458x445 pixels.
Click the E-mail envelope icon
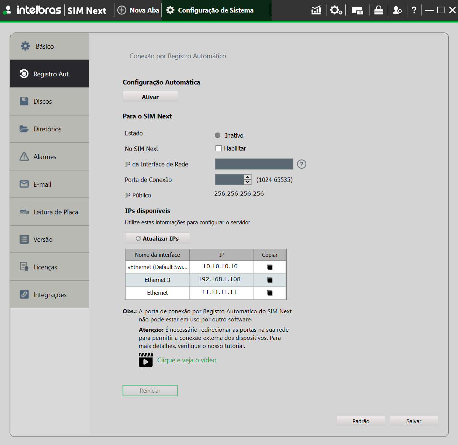click(24, 184)
